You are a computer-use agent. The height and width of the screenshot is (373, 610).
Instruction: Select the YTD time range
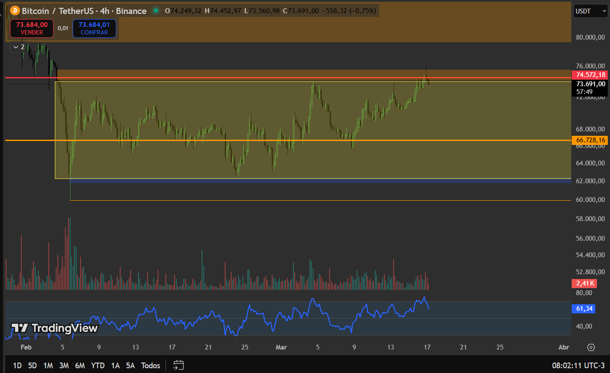pyautogui.click(x=98, y=365)
